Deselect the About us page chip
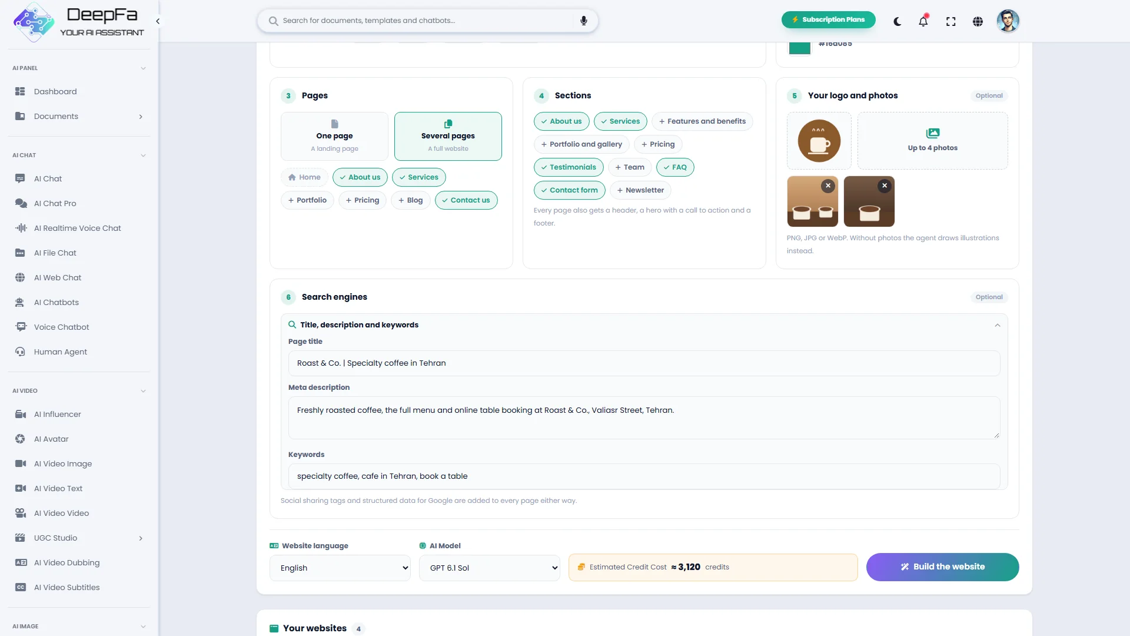Screen dimensions: 1130x636 tap(360, 177)
